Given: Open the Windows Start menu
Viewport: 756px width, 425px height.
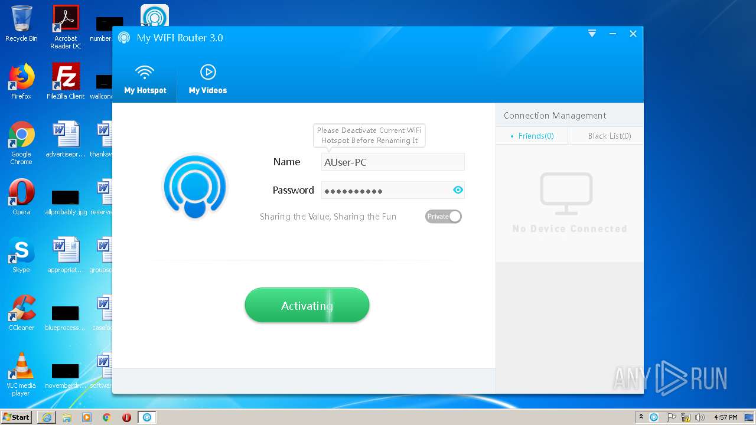Looking at the screenshot, I should [x=16, y=417].
